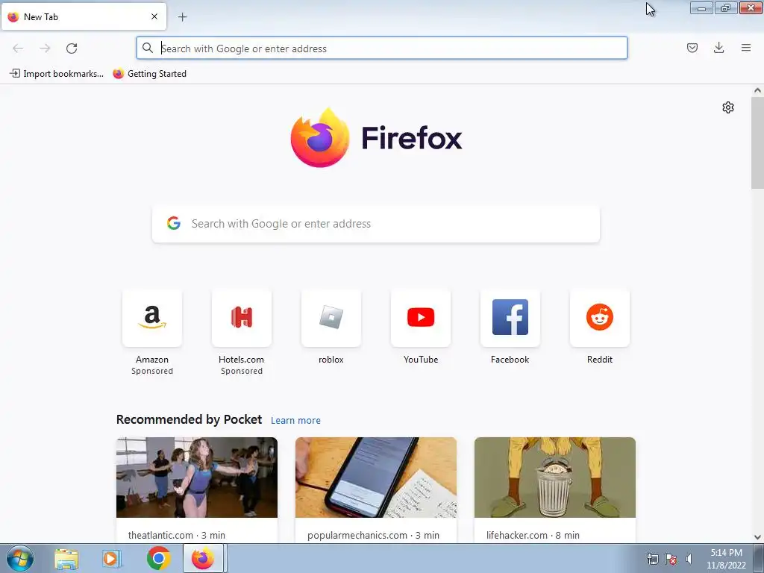
Task: Click the scrollbar up arrow
Action: pos(757,90)
